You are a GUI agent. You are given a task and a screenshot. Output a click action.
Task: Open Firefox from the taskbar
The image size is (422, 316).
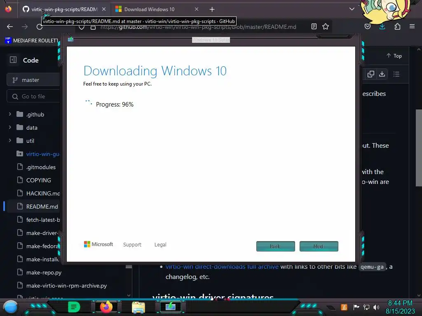click(106, 307)
